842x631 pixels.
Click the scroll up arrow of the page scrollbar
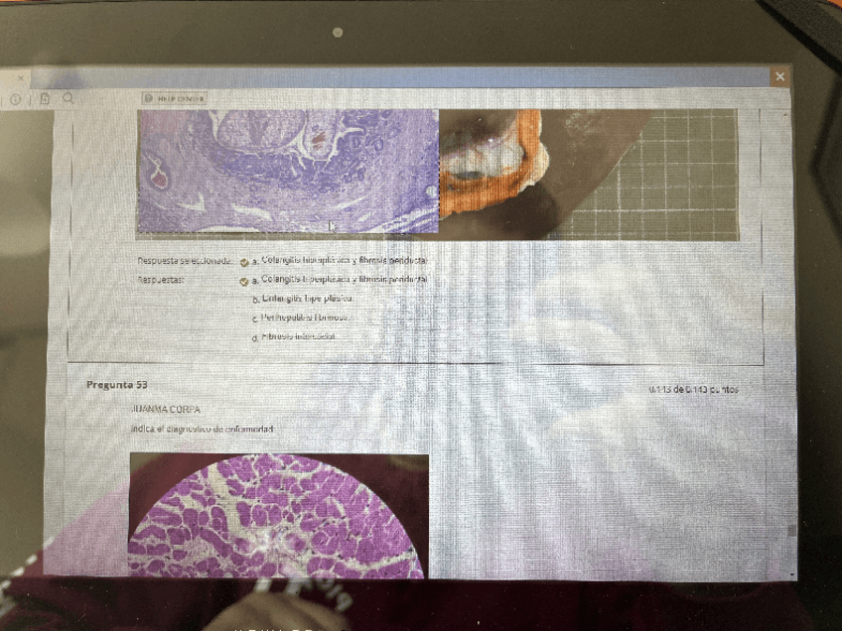pyautogui.click(x=785, y=115)
